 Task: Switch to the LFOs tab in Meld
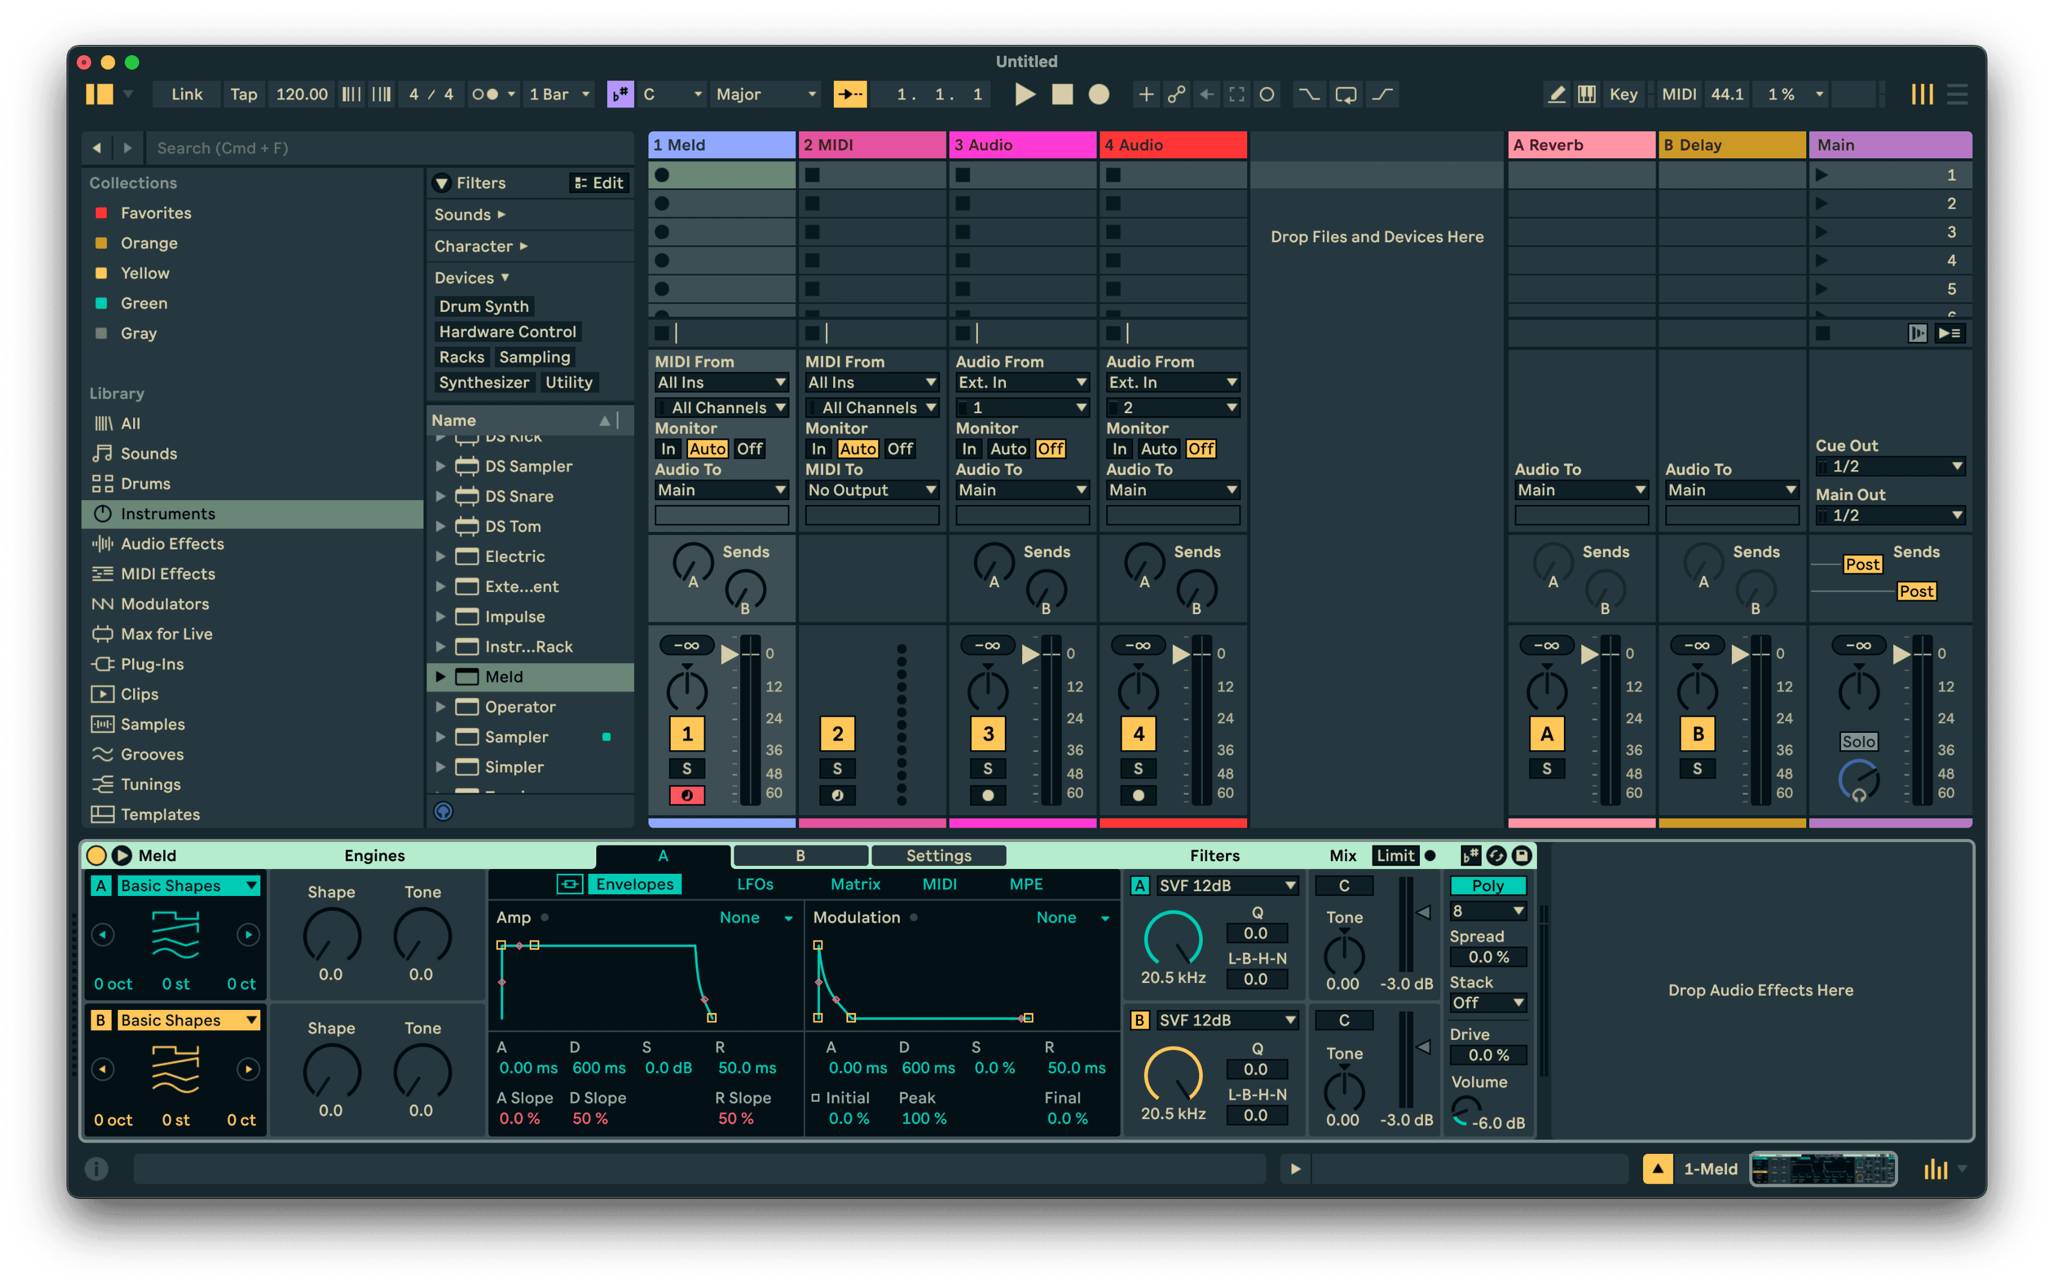[x=755, y=883]
